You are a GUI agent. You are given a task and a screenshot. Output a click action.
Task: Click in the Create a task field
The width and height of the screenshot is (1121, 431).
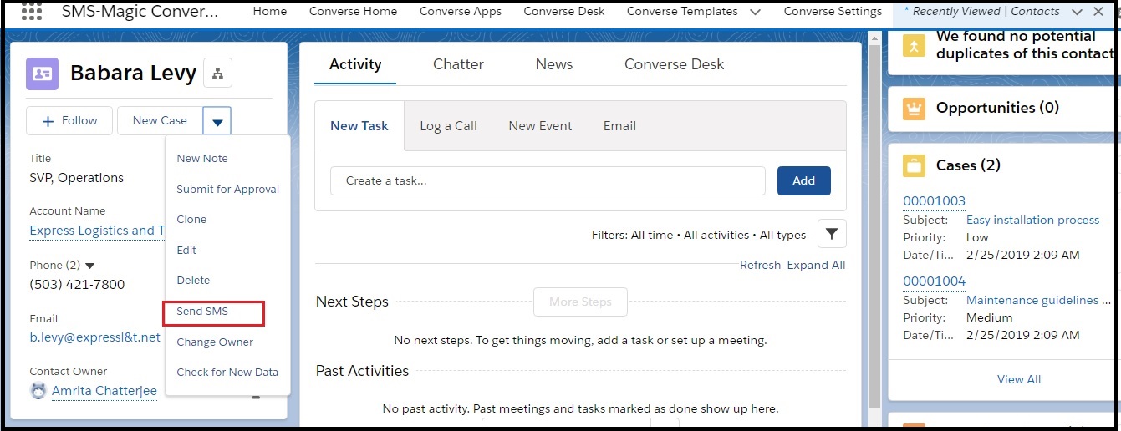[548, 180]
